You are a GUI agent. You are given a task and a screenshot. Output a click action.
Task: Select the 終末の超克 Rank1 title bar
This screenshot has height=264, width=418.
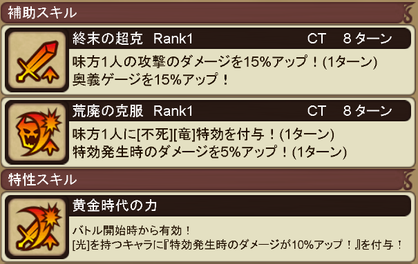point(239,39)
